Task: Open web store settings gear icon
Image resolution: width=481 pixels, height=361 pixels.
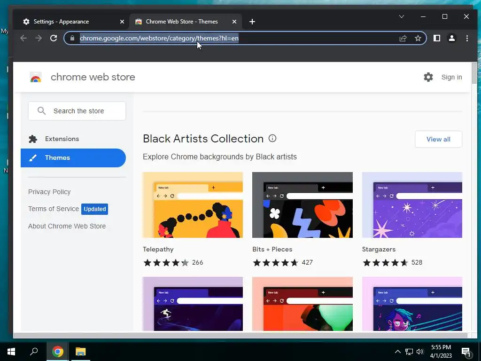Action: click(x=428, y=77)
